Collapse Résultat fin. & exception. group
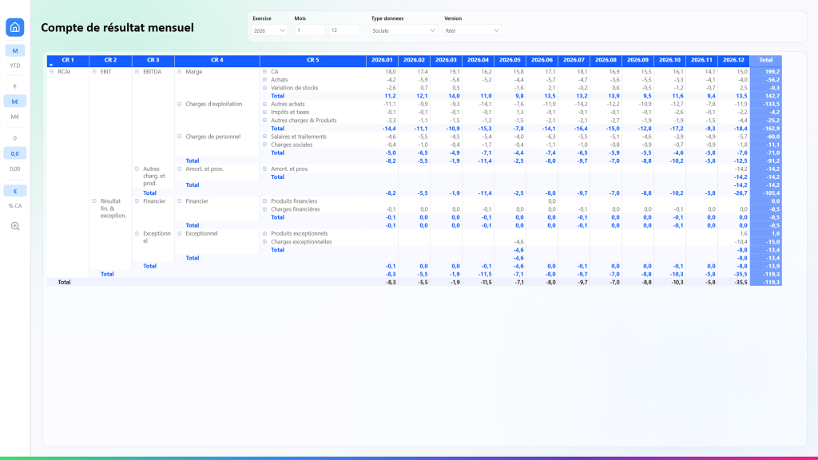The width and height of the screenshot is (818, 460). [x=94, y=200]
